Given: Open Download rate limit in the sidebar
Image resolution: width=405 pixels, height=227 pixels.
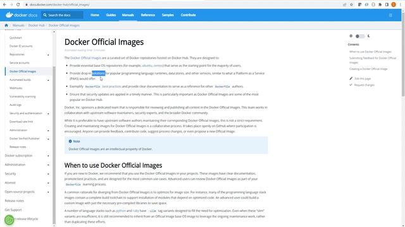Looking at the screenshot, I should [x=21, y=122].
